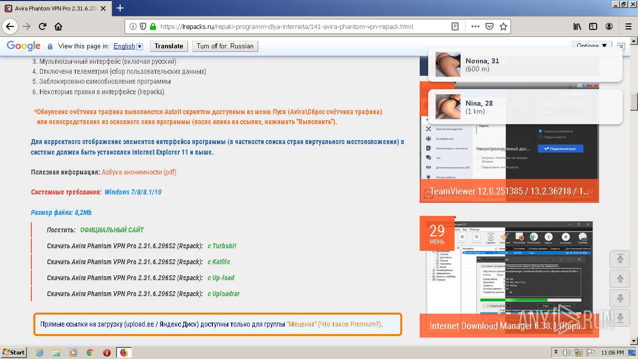The width and height of the screenshot is (638, 359).
Task: Open the "Что такое Premium?" link
Action: click(349, 324)
